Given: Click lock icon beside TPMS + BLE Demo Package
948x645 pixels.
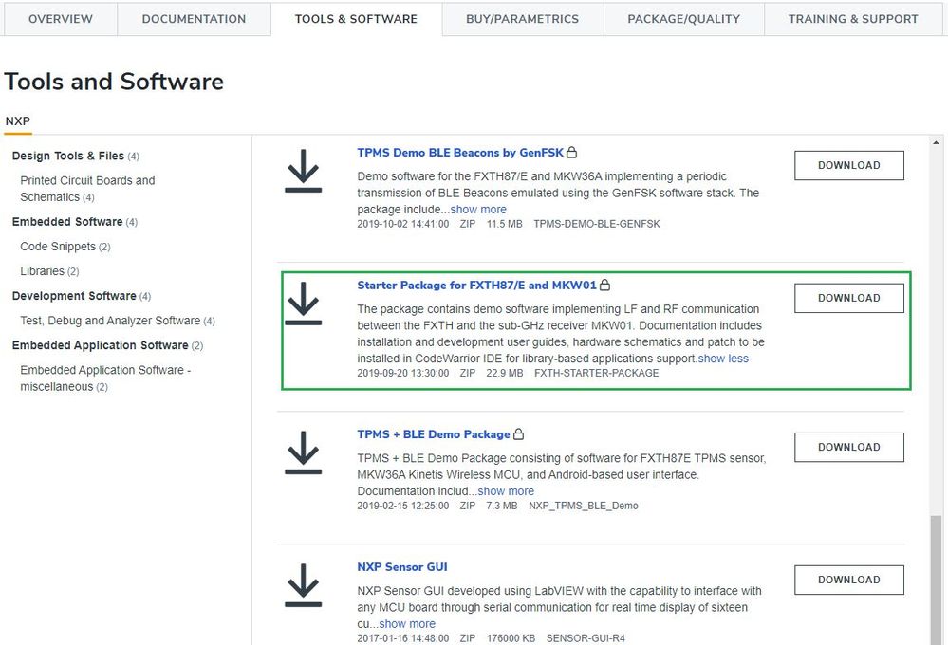Looking at the screenshot, I should click(x=518, y=434).
